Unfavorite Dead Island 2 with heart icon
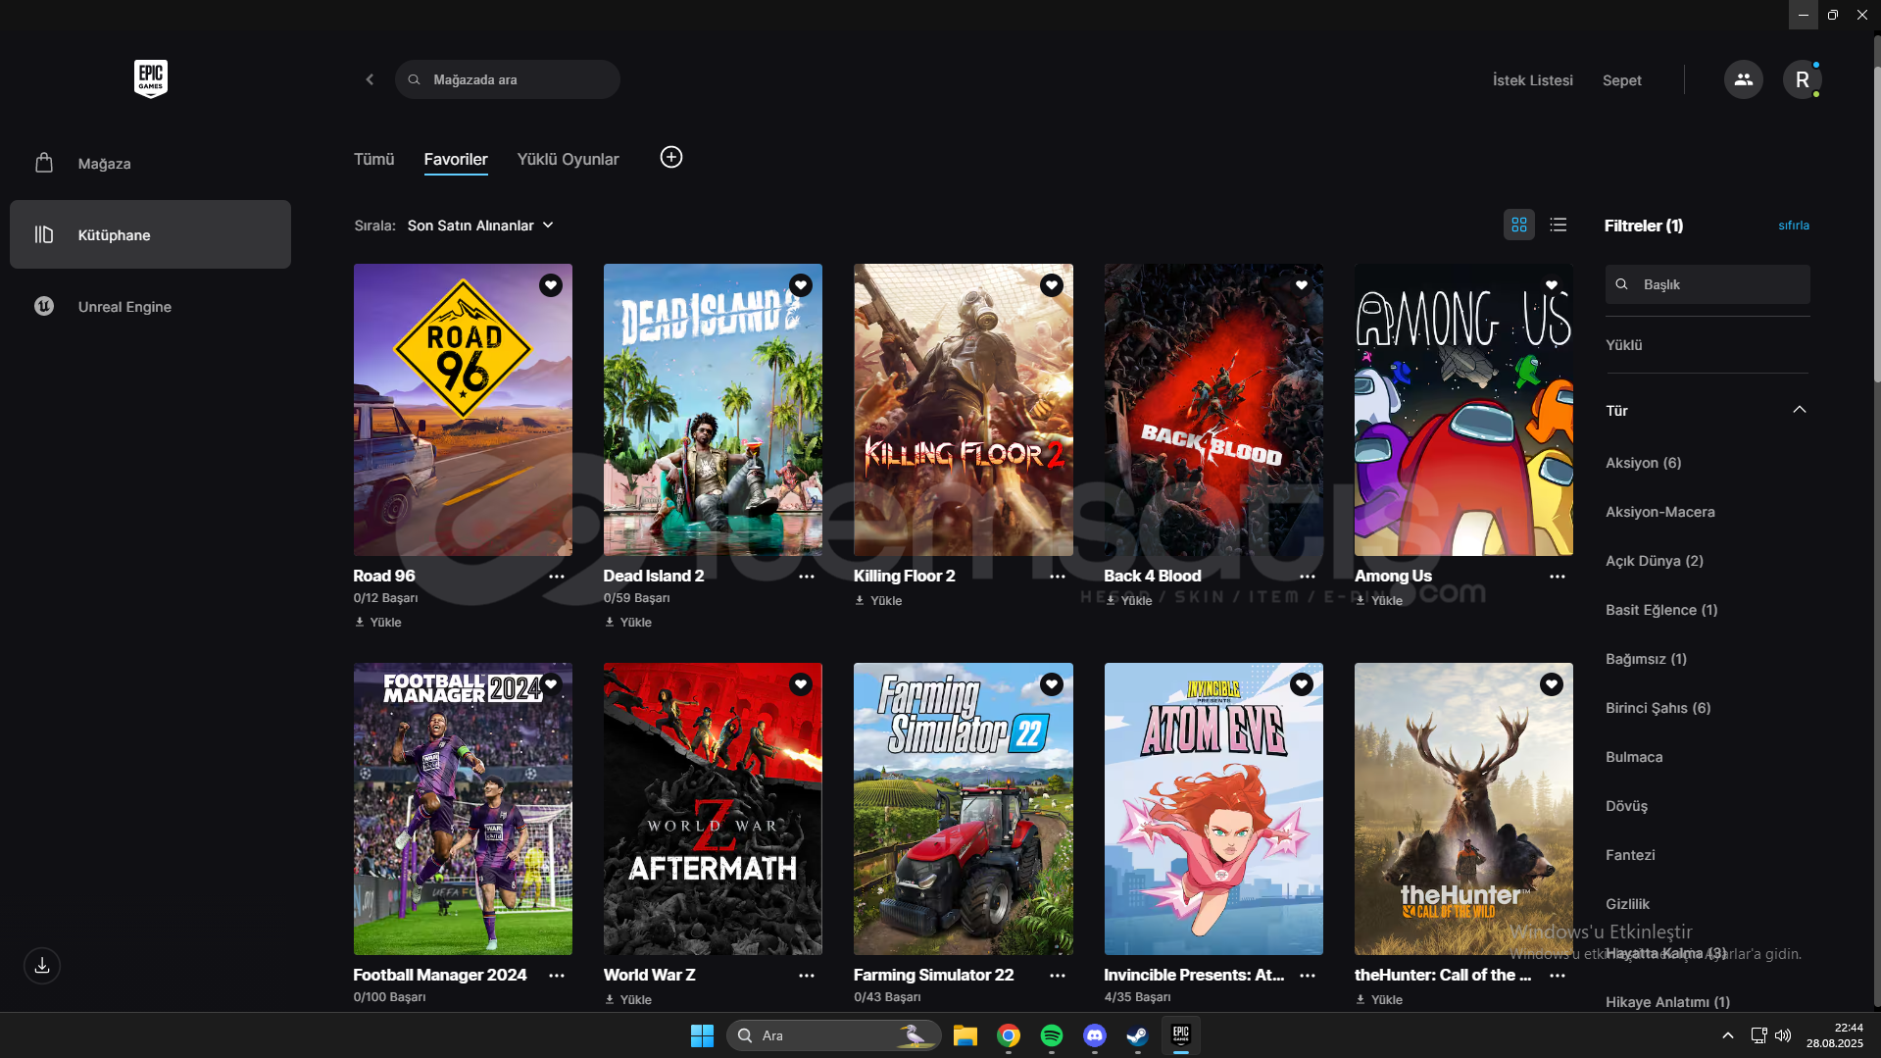This screenshot has height=1058, width=1881. (801, 285)
